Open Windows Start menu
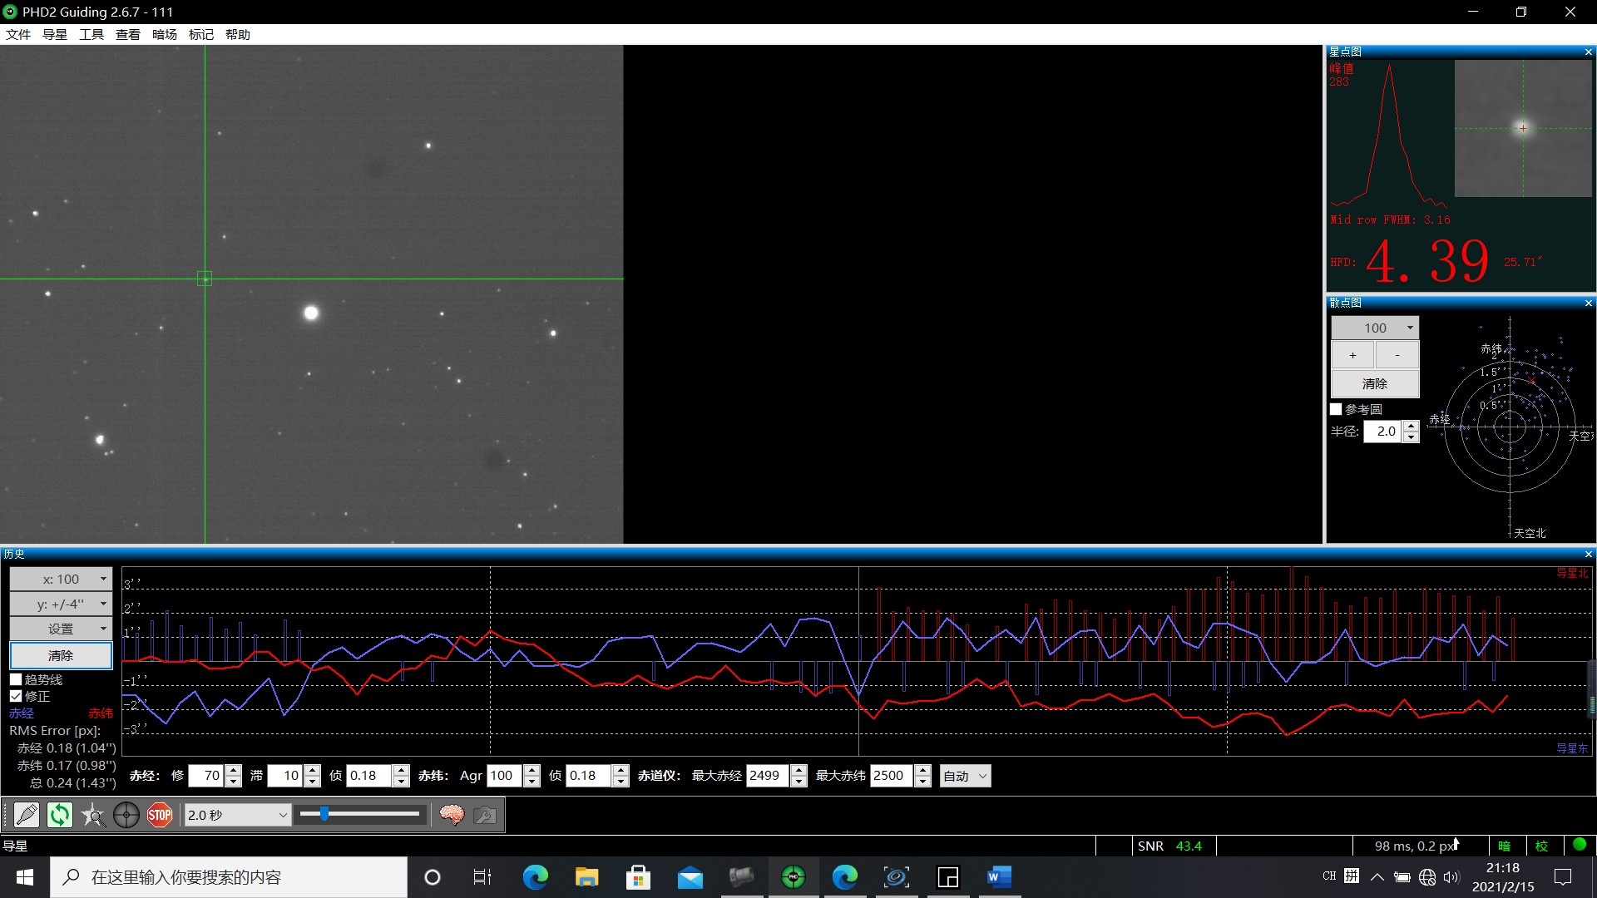 [25, 877]
